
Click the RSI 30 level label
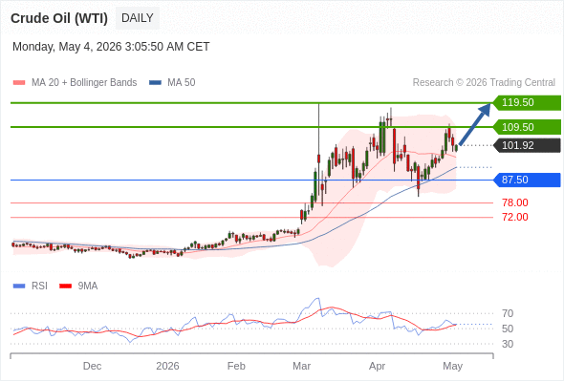(x=508, y=344)
